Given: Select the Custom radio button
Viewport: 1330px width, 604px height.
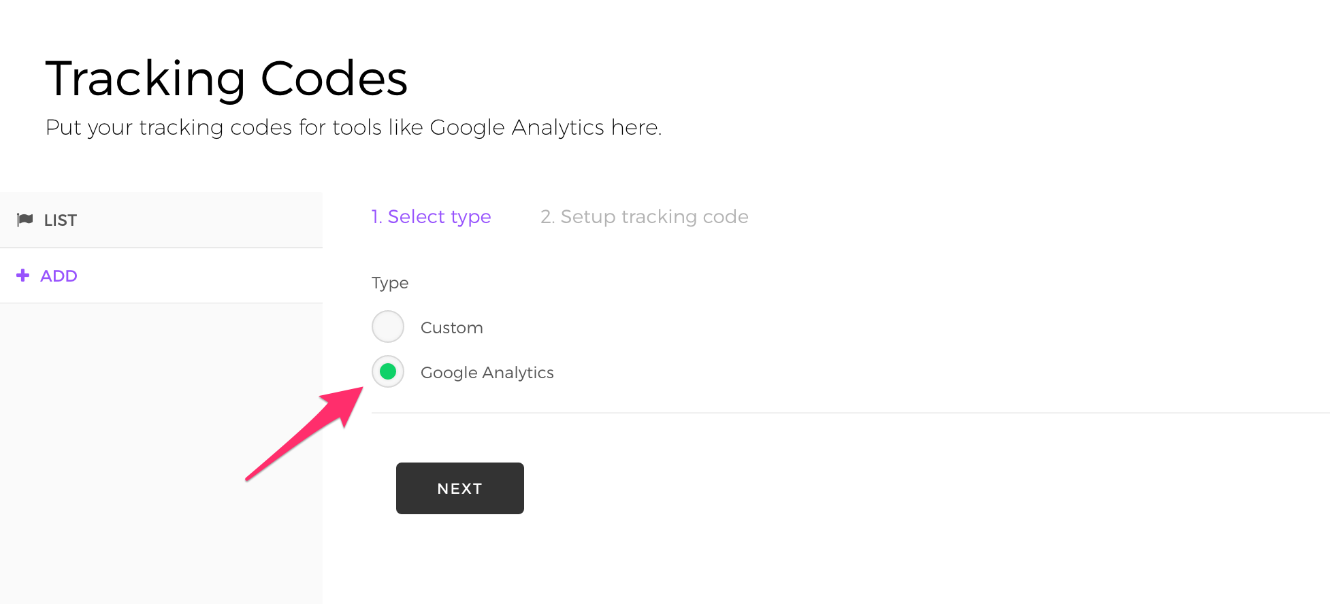Looking at the screenshot, I should click(388, 327).
